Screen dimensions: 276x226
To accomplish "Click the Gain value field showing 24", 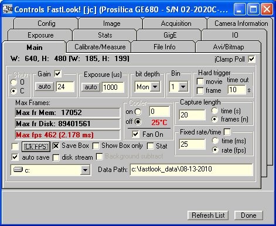I will [x=65, y=87].
